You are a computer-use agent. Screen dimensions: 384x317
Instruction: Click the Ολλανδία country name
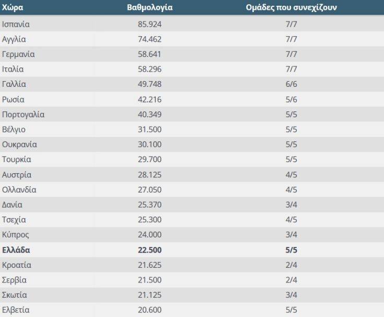coord(19,189)
